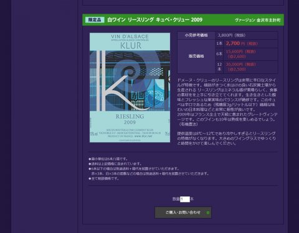Click the 限定品 badge in green header
Image resolution: width=299 pixels, height=233 pixels.
click(x=95, y=20)
